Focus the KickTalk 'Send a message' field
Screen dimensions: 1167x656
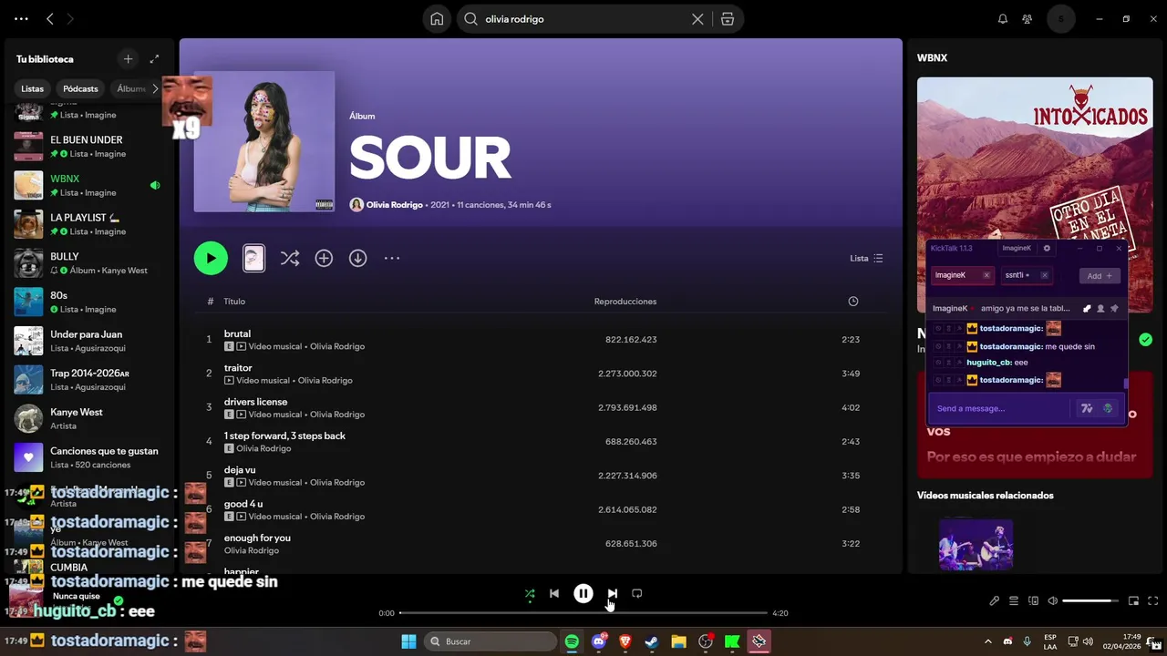[998, 408]
